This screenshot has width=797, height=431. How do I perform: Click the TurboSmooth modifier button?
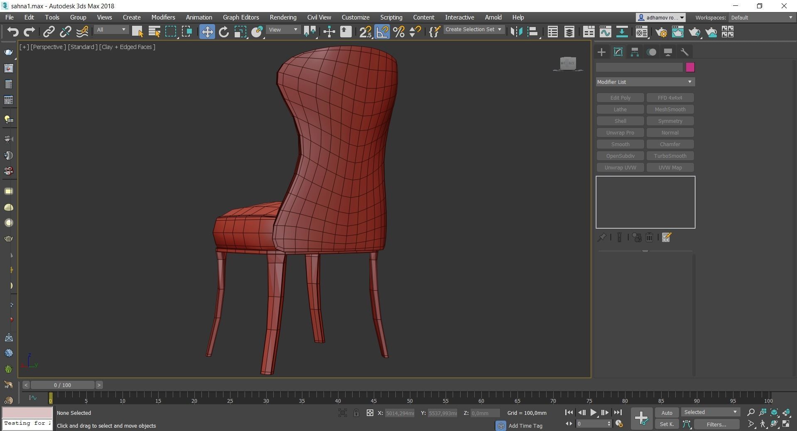[x=670, y=156]
